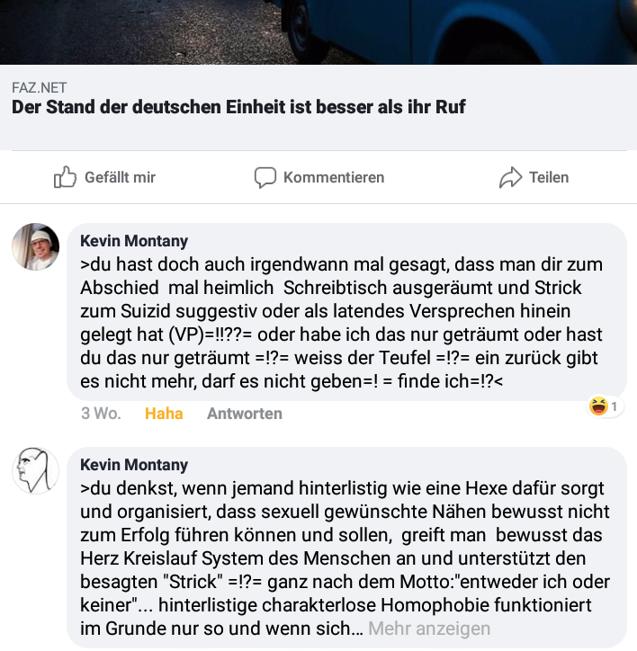Open first Kevin Montany profile photo

pos(35,247)
